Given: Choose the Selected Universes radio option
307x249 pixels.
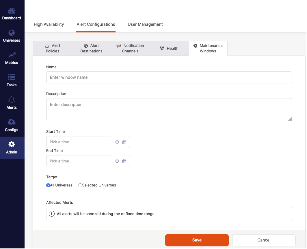Looking at the screenshot, I should click(80, 185).
